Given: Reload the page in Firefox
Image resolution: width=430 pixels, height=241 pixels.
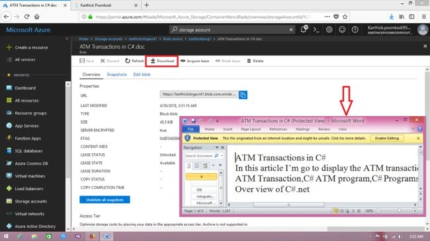Looking at the screenshot, I should (x=26, y=17).
